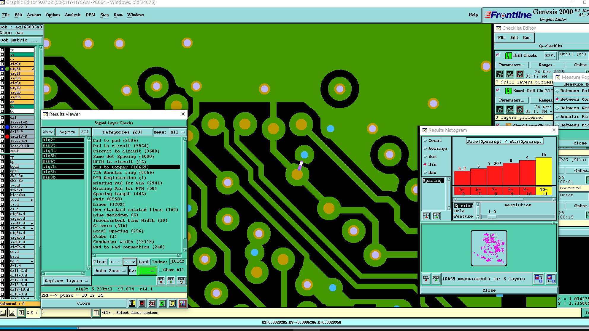The image size is (589, 331).
Task: Open the Replace layers dropdown
Action: [x=66, y=281]
